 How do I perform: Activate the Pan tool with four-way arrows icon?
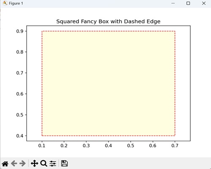point(35,164)
